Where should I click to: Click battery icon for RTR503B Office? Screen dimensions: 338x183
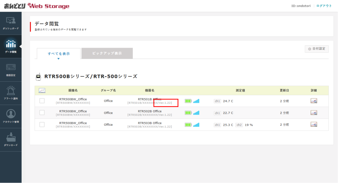(188, 125)
